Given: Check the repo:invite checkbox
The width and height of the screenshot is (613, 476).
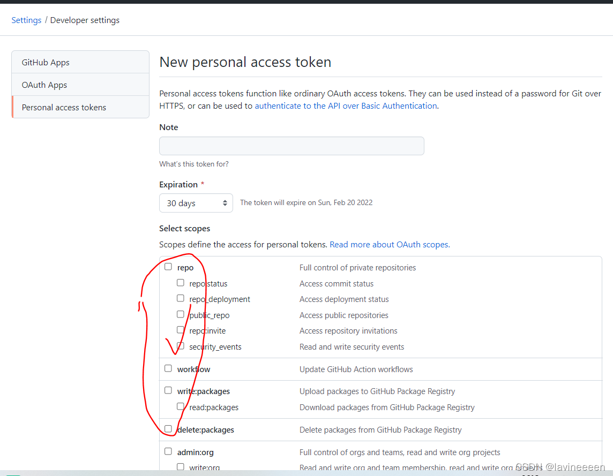Looking at the screenshot, I should [x=180, y=330].
